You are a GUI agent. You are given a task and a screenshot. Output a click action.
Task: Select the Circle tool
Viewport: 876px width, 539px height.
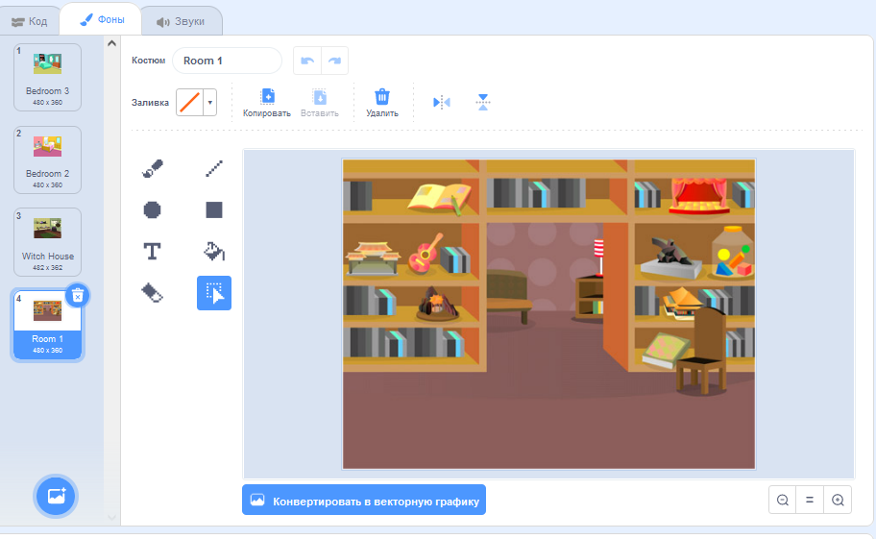click(152, 210)
